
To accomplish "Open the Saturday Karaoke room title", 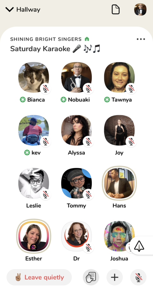I will click(x=55, y=49).
